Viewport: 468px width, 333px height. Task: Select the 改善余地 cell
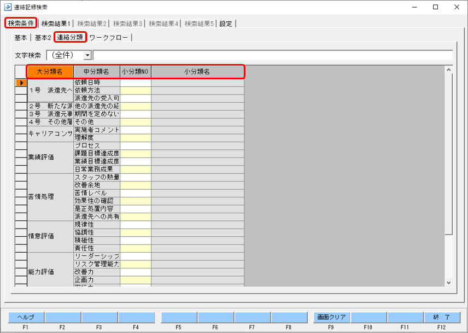click(97, 185)
